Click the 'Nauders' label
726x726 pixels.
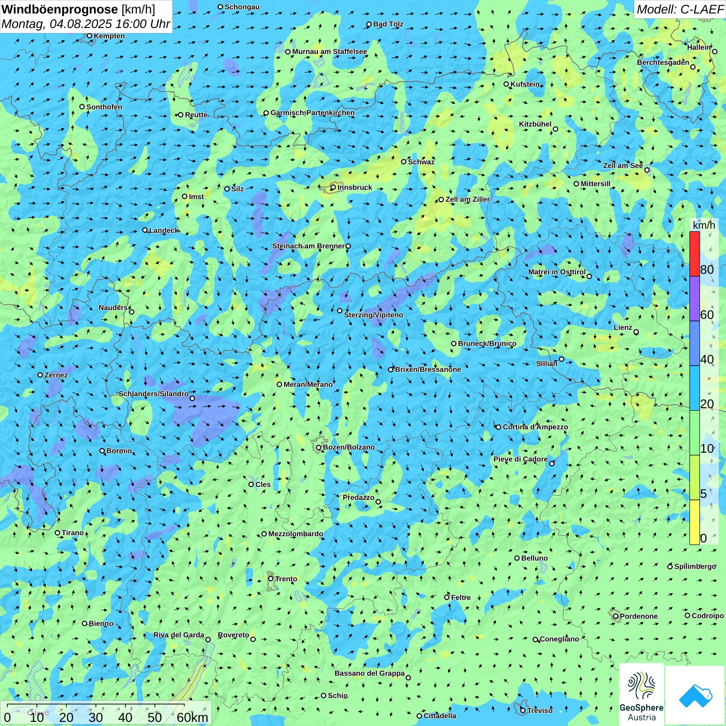pos(113,308)
